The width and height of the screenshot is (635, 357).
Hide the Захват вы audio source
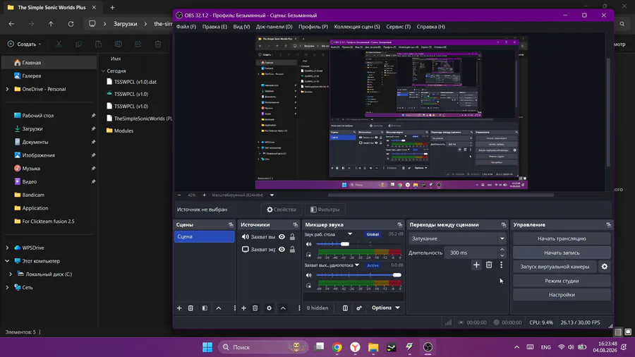pyautogui.click(x=282, y=237)
